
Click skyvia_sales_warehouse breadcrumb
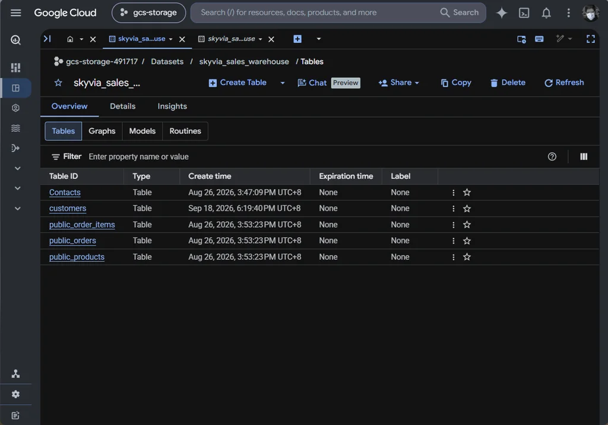pos(244,62)
